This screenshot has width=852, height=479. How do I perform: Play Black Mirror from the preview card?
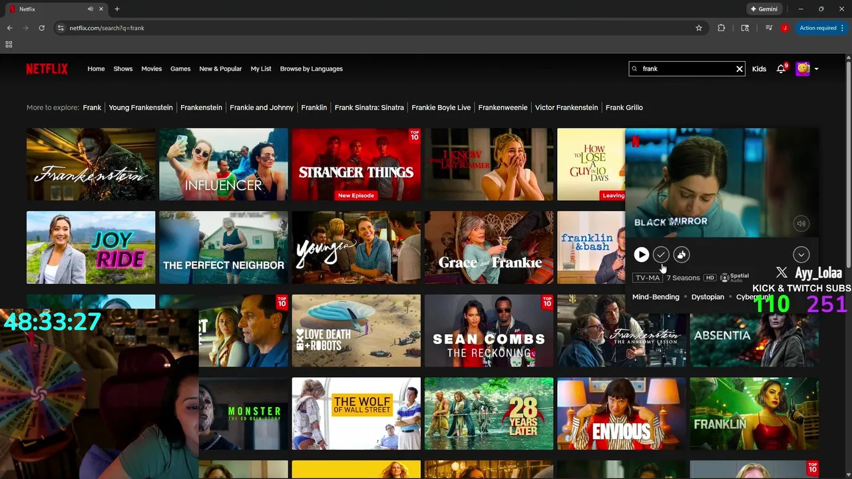(641, 254)
